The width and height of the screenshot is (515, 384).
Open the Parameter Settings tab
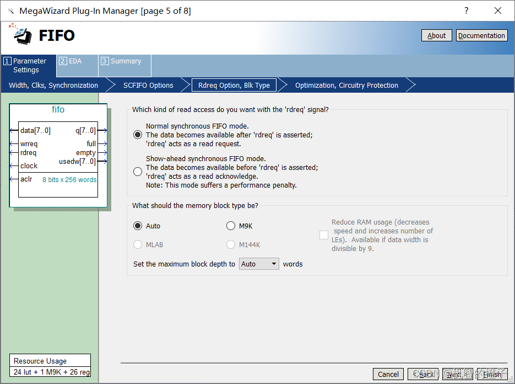[x=29, y=66]
